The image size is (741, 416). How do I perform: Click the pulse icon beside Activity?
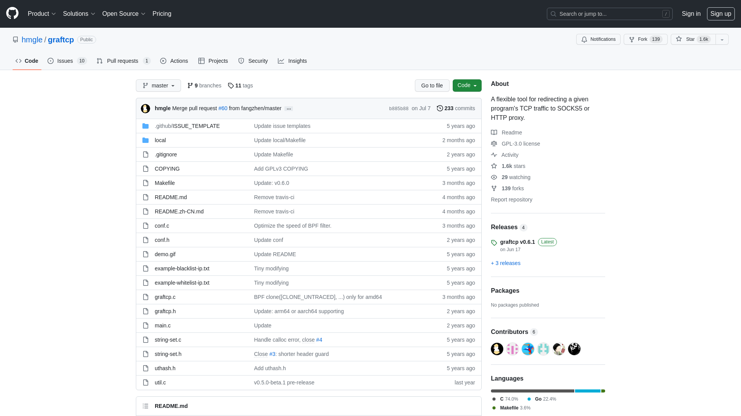494,155
